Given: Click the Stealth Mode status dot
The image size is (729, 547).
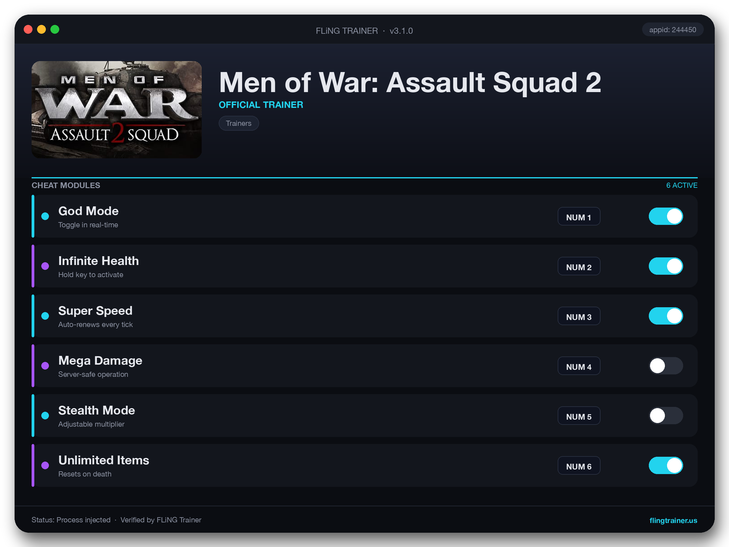Looking at the screenshot, I should (x=45, y=415).
